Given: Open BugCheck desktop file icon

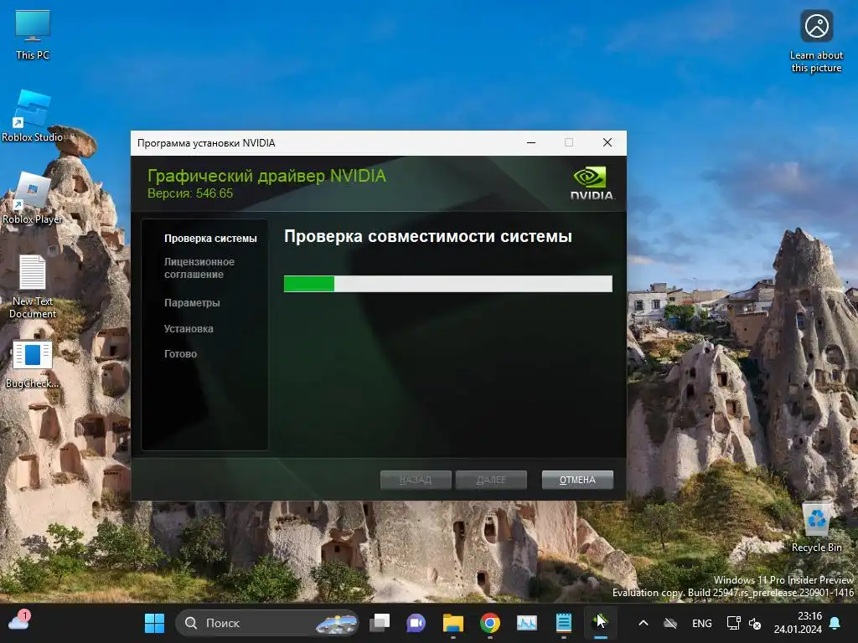Looking at the screenshot, I should (x=33, y=363).
